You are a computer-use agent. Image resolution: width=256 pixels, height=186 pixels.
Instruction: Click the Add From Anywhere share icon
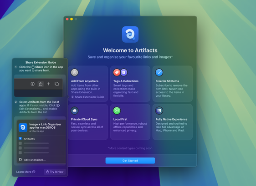click(x=74, y=72)
